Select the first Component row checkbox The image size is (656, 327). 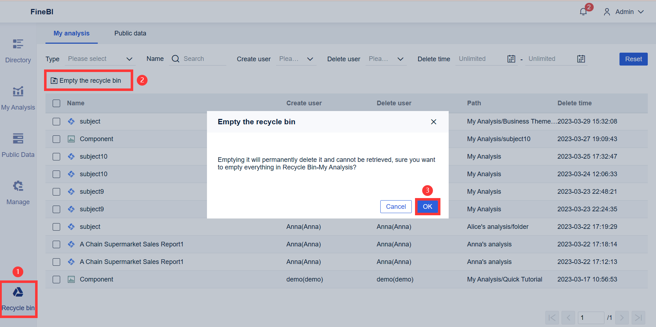pyautogui.click(x=56, y=139)
